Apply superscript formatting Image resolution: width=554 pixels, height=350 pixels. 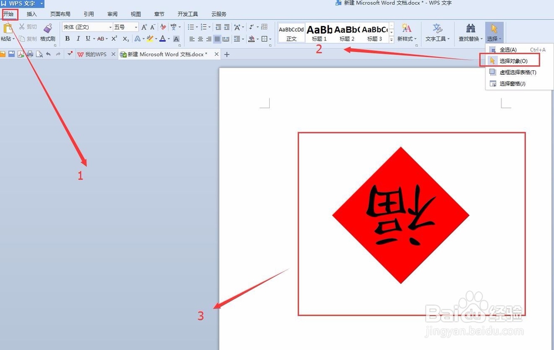(x=114, y=39)
